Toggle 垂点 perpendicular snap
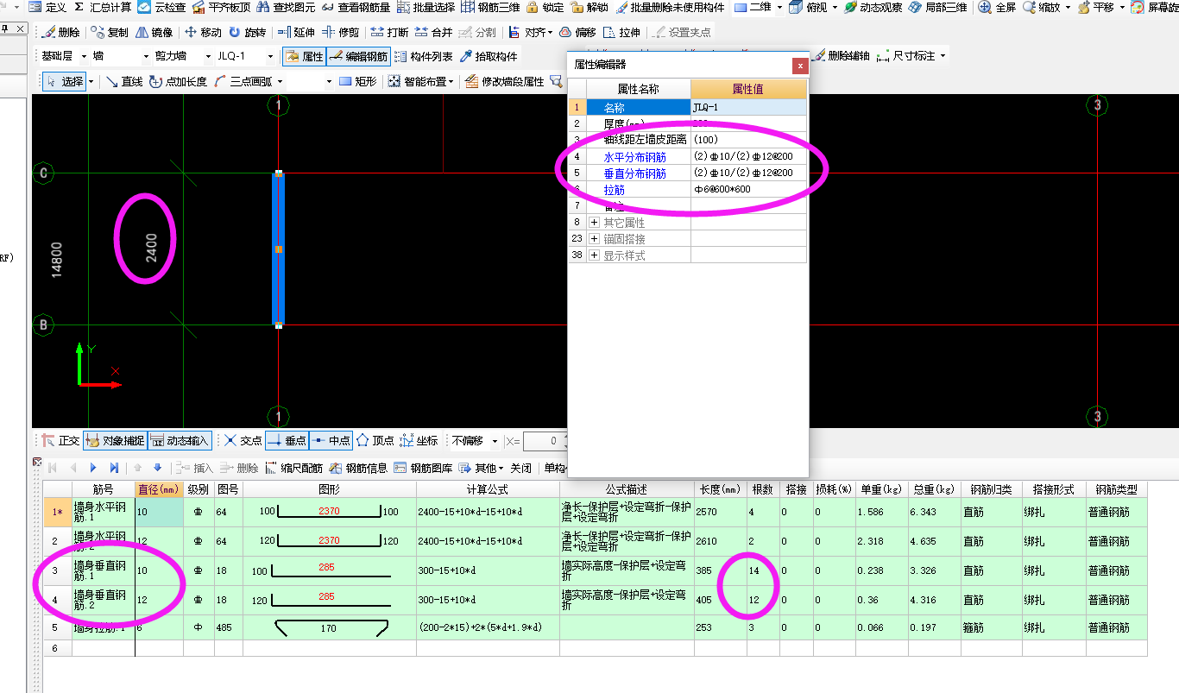This screenshot has width=1179, height=693. tap(287, 441)
